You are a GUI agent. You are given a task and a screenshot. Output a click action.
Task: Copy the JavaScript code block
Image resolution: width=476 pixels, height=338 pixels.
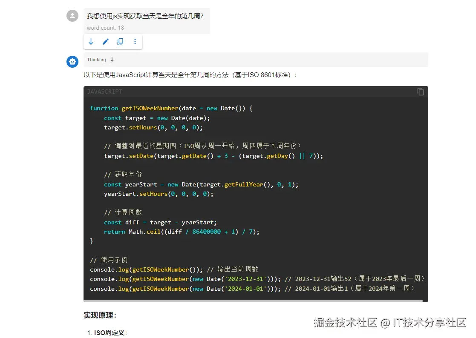421,92
